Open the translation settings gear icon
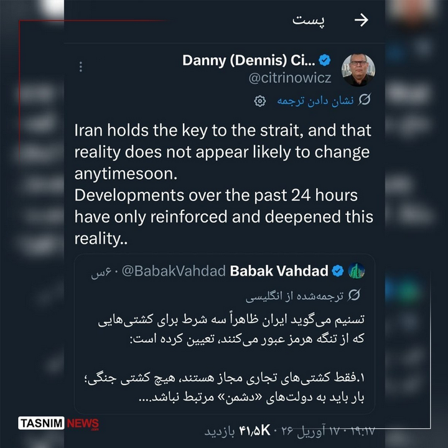Viewport: 448px width, 448px height. 260,101
